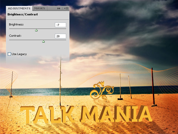This screenshot has height=134, width=178.
Task: Switch to the Adjustments tab
Action: tap(19, 9)
